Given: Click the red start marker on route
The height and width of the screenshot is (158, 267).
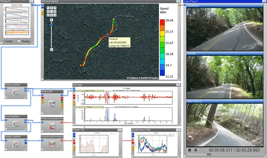Looking at the screenshot, I should point(81,66).
